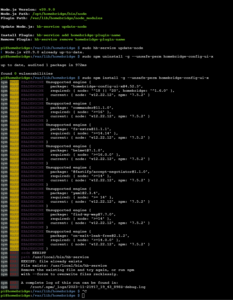Click the "found 0 vulnerabilities" line
The image size is (233, 300).
pos(27,74)
